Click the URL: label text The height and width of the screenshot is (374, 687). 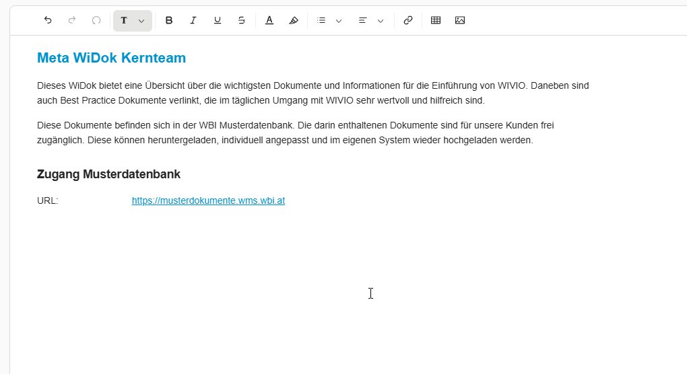[47, 200]
